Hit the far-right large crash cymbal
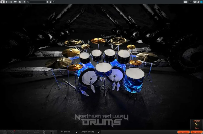This screenshot has height=134, width=203. click(147, 57)
